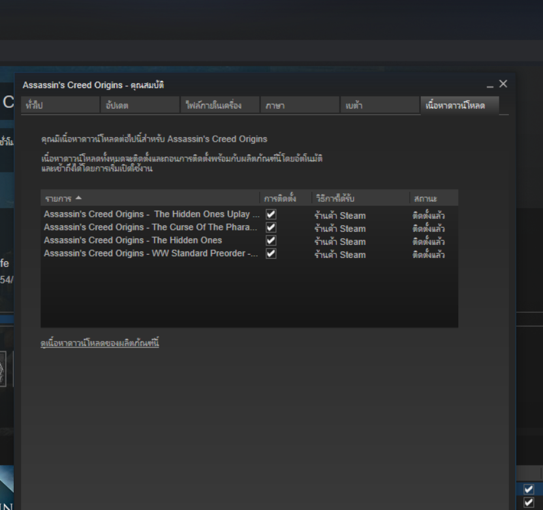Toggle WW Standard Preorder install checkbox
Viewport: 543px width, 510px height.
271,253
